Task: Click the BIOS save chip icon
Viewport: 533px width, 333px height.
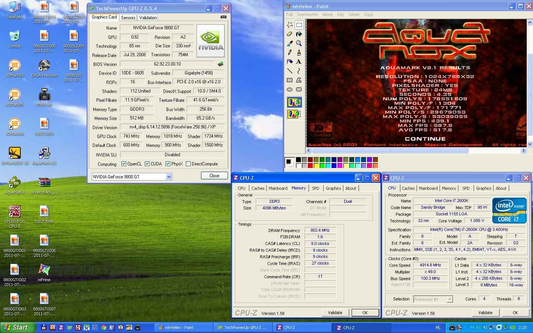Action: click(221, 64)
